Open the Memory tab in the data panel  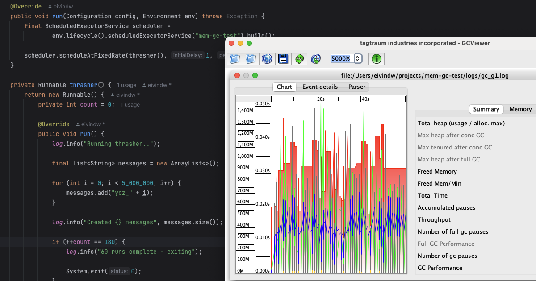pyautogui.click(x=520, y=109)
